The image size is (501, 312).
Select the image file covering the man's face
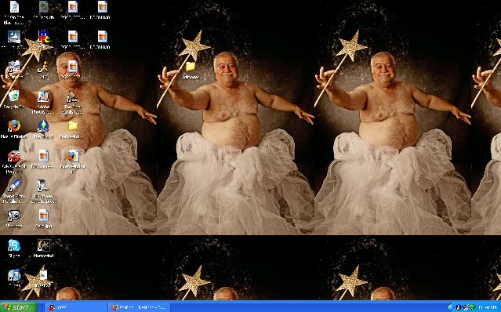(73, 67)
